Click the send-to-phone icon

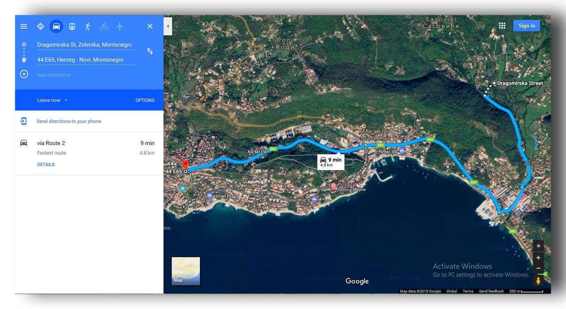[24, 121]
